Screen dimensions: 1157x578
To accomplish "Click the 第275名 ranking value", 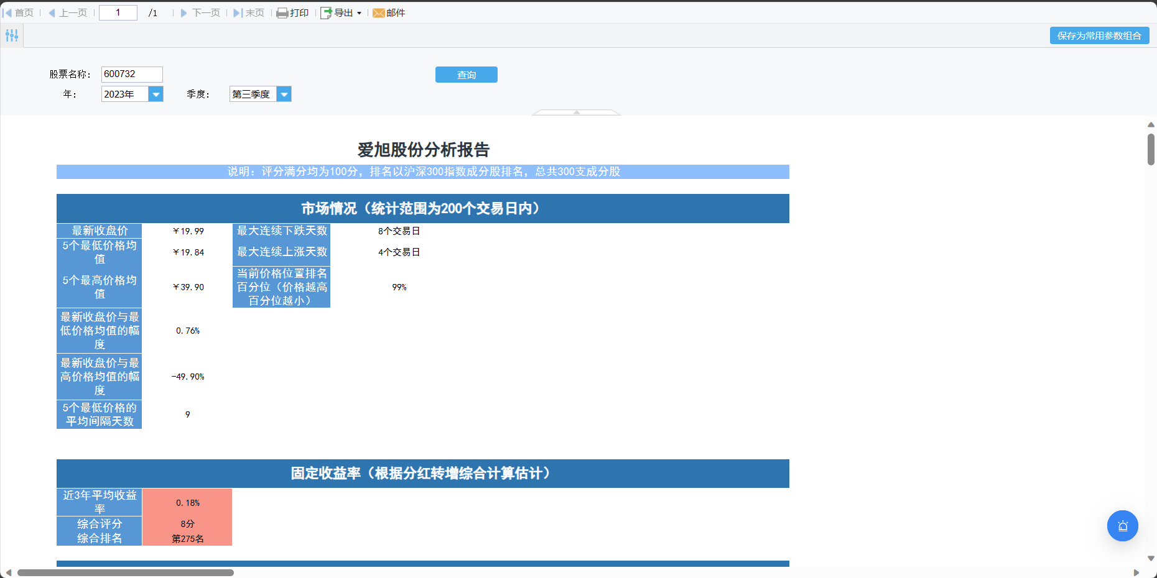I will tap(188, 539).
